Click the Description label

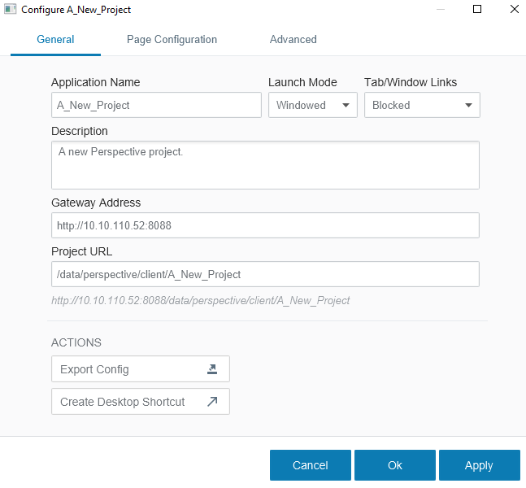pyautogui.click(x=80, y=131)
